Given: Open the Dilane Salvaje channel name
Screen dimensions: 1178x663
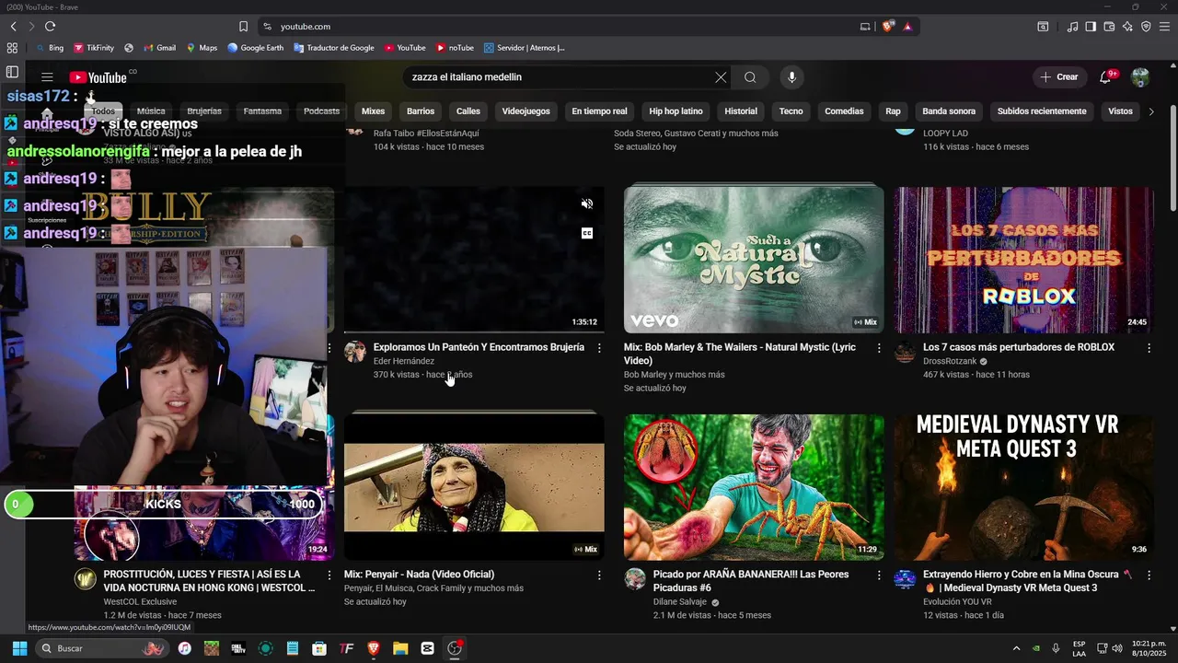Looking at the screenshot, I should coord(680,602).
